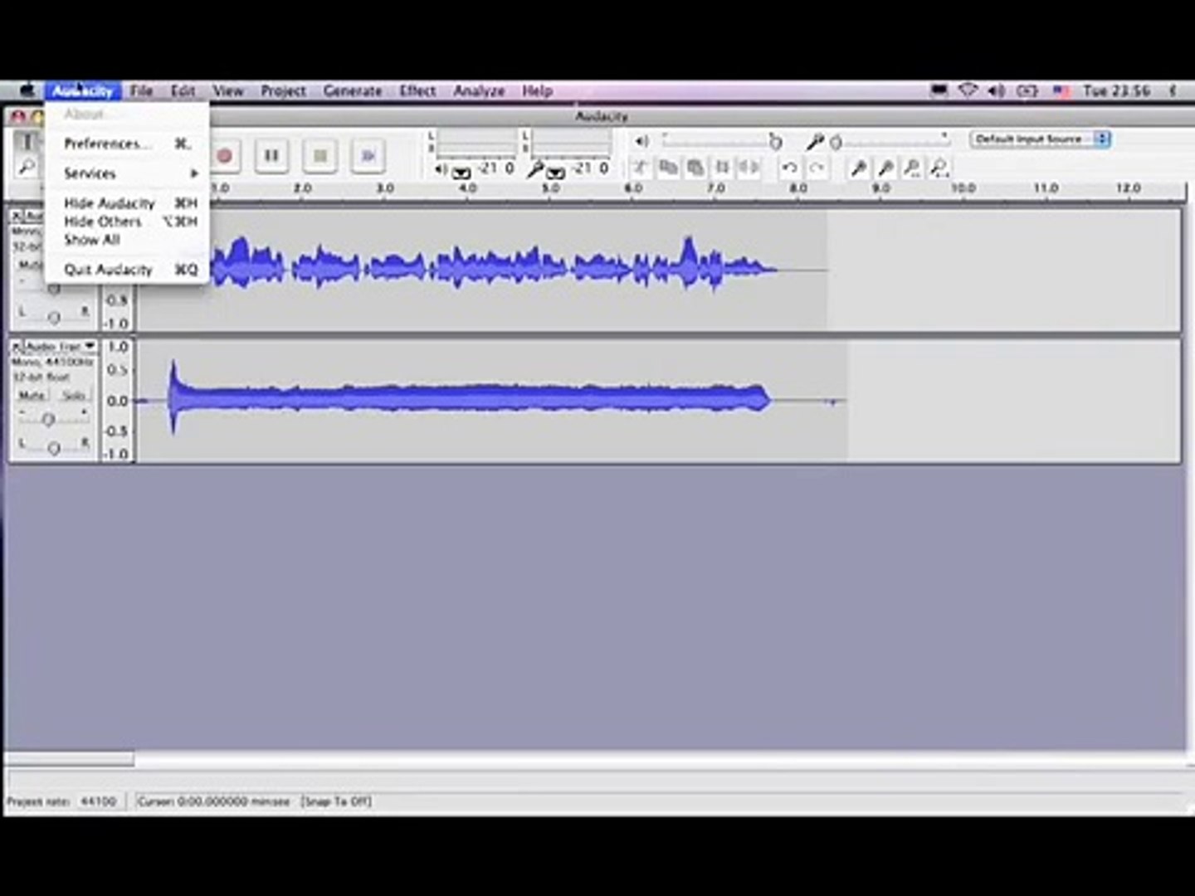Select the Zoom magnifier tool in tools palette
Screen dimensions: 1195x896
tap(27, 167)
